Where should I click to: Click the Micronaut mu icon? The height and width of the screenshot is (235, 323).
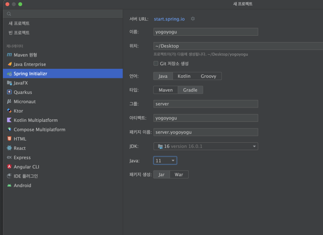pos(9,101)
